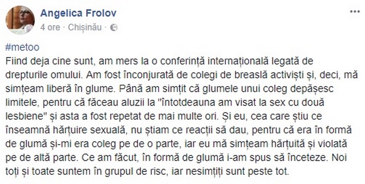Click the line starting 'Fiind deja cine sunt'
Image resolution: width=365 pixels, height=184 pixels.
click(x=159, y=61)
